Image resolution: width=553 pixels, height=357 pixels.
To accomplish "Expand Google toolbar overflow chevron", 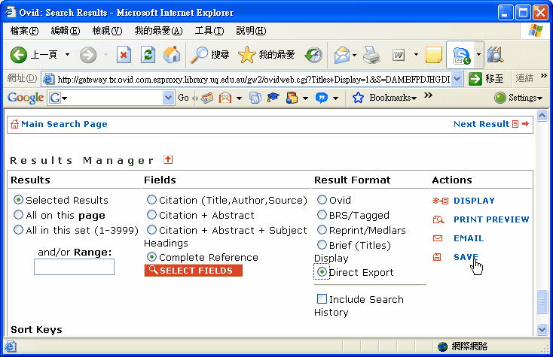I will pos(428,95).
